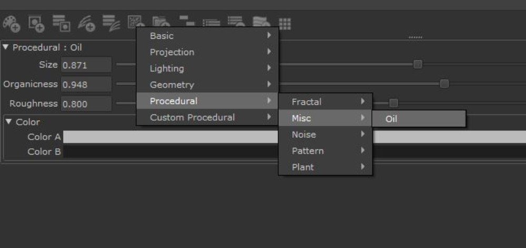Screen dimensions: 526x248
Task: Click the grid view icon in toolbar
Action: 285,24
